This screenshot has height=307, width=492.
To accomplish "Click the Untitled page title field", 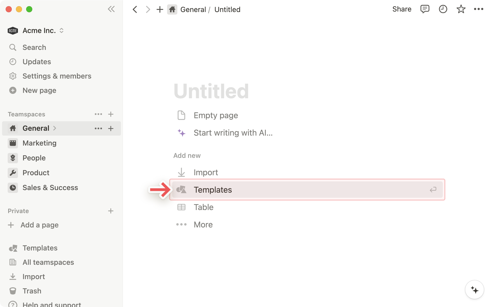I will pos(211,91).
